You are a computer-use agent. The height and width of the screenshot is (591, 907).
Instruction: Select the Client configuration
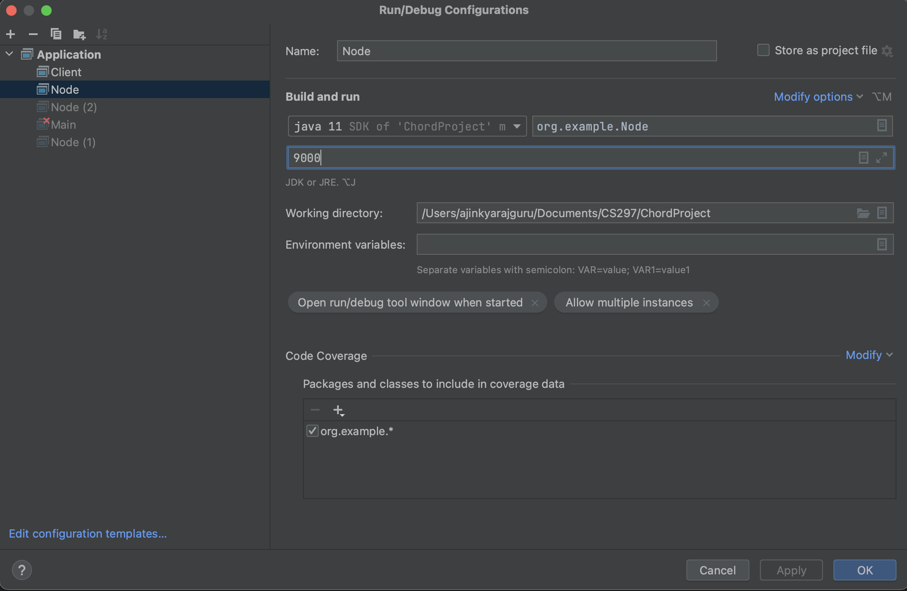(66, 72)
